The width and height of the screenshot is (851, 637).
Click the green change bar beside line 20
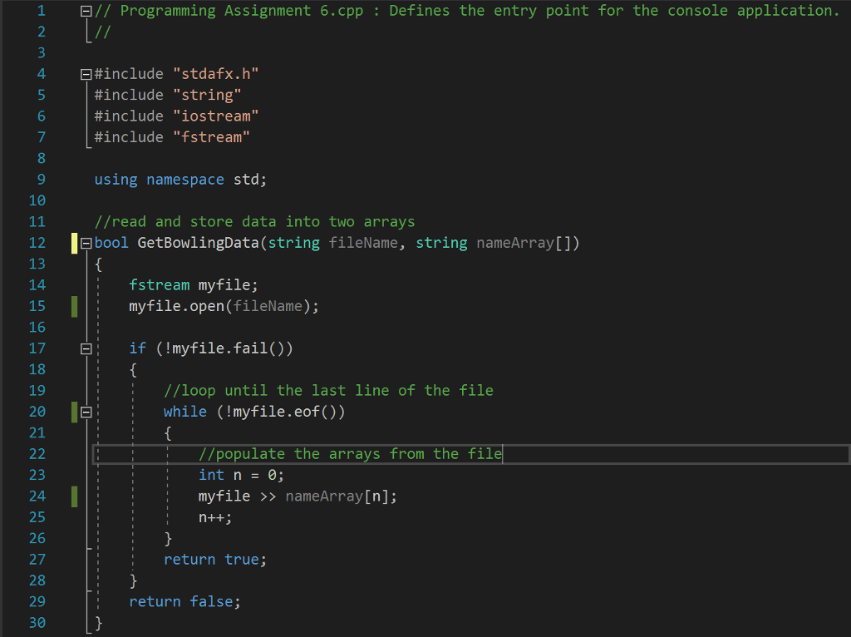pyautogui.click(x=73, y=411)
